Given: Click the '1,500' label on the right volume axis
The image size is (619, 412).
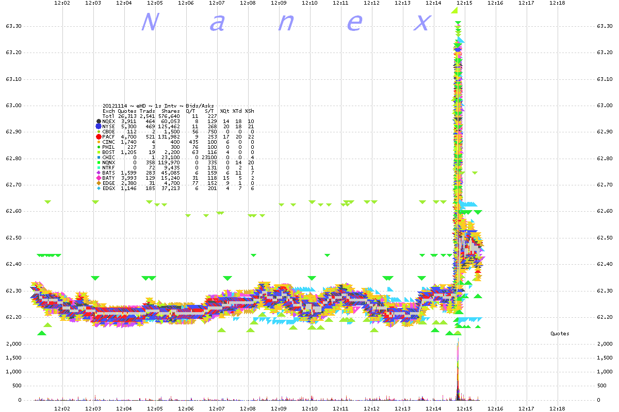Looking at the screenshot, I should (x=604, y=357).
